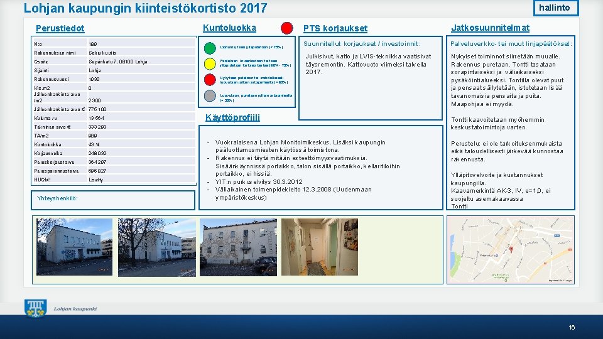603x339 pixels.
Task: Open the third photo with parked cars
Action: (239, 247)
